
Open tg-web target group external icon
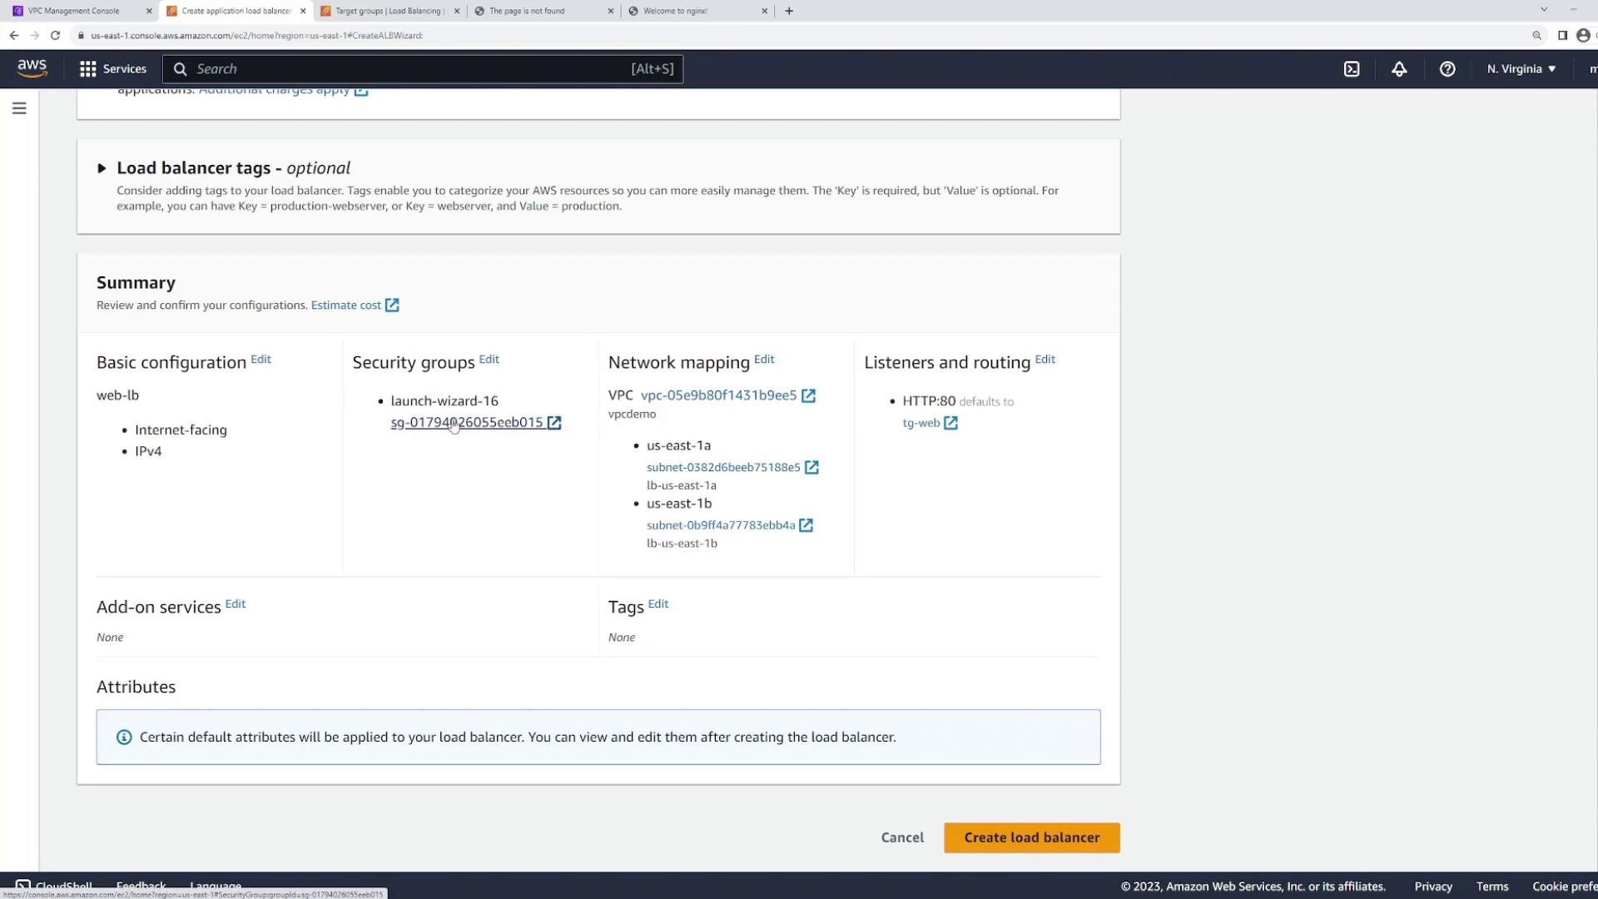950,423
